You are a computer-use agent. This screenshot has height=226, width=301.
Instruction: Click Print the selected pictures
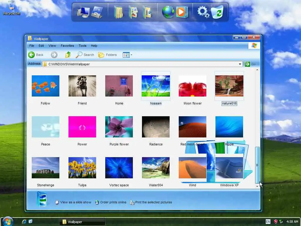tap(151, 202)
